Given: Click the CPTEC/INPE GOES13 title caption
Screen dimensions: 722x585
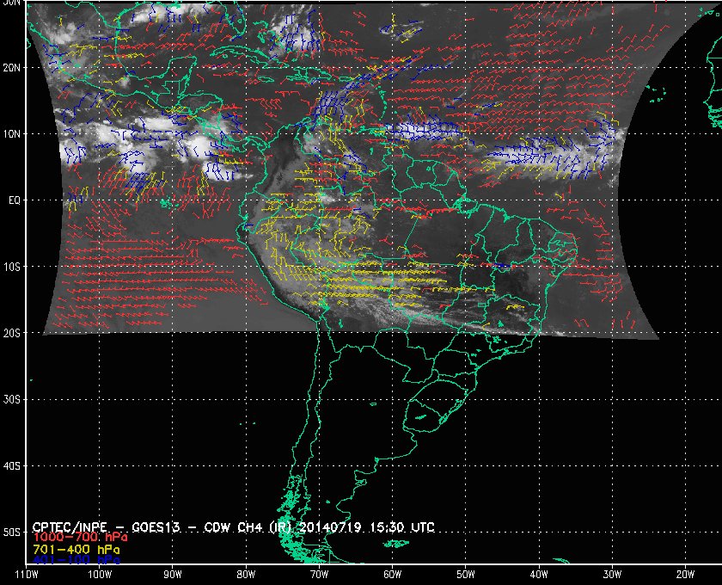Looking at the screenshot, I should 234,526.
